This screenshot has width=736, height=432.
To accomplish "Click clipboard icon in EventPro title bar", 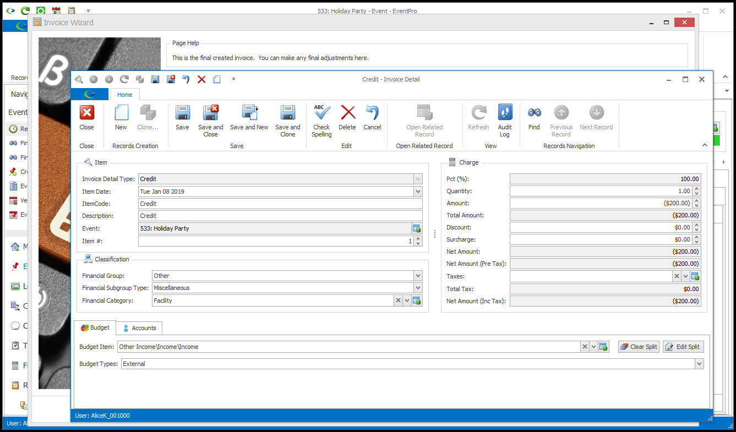I will click(x=72, y=10).
